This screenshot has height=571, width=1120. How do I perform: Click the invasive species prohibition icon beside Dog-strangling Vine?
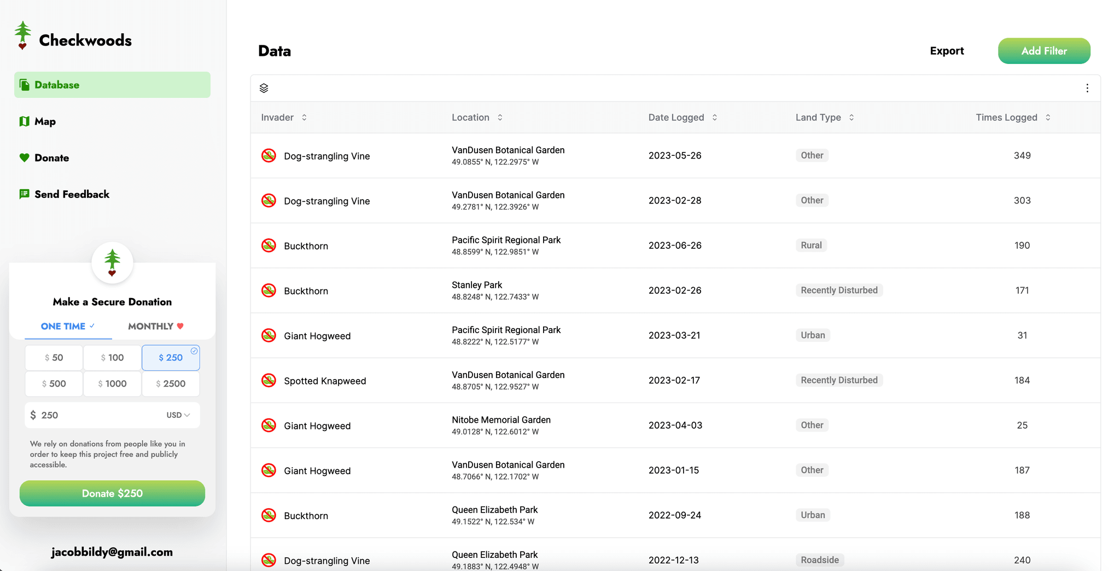pos(269,155)
